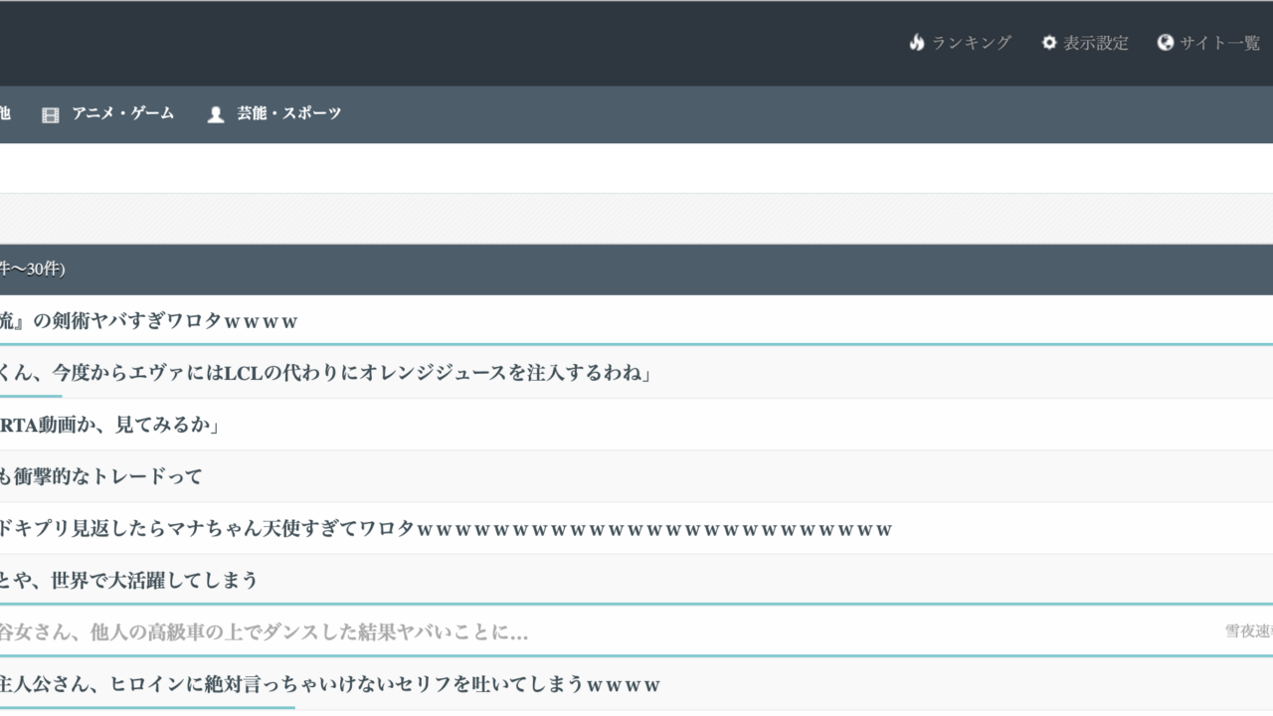Click the gear icon for 表示設定
Image resolution: width=1273 pixels, height=716 pixels.
[x=1049, y=43]
